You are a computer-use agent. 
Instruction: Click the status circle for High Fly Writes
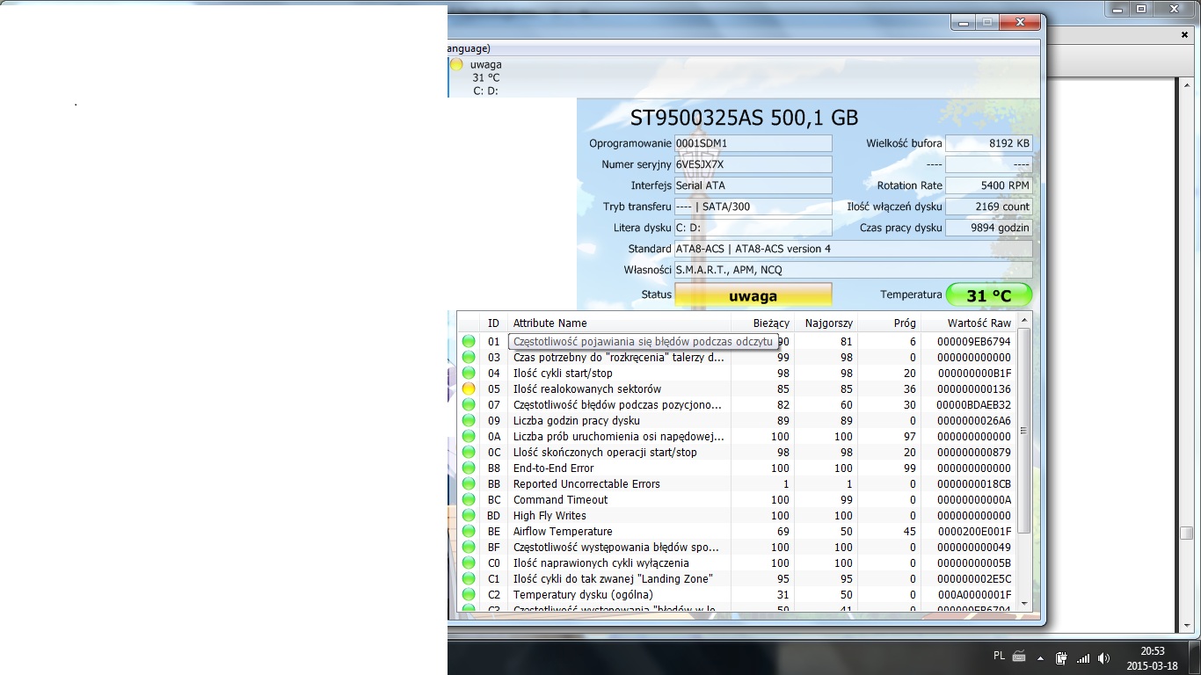(469, 516)
